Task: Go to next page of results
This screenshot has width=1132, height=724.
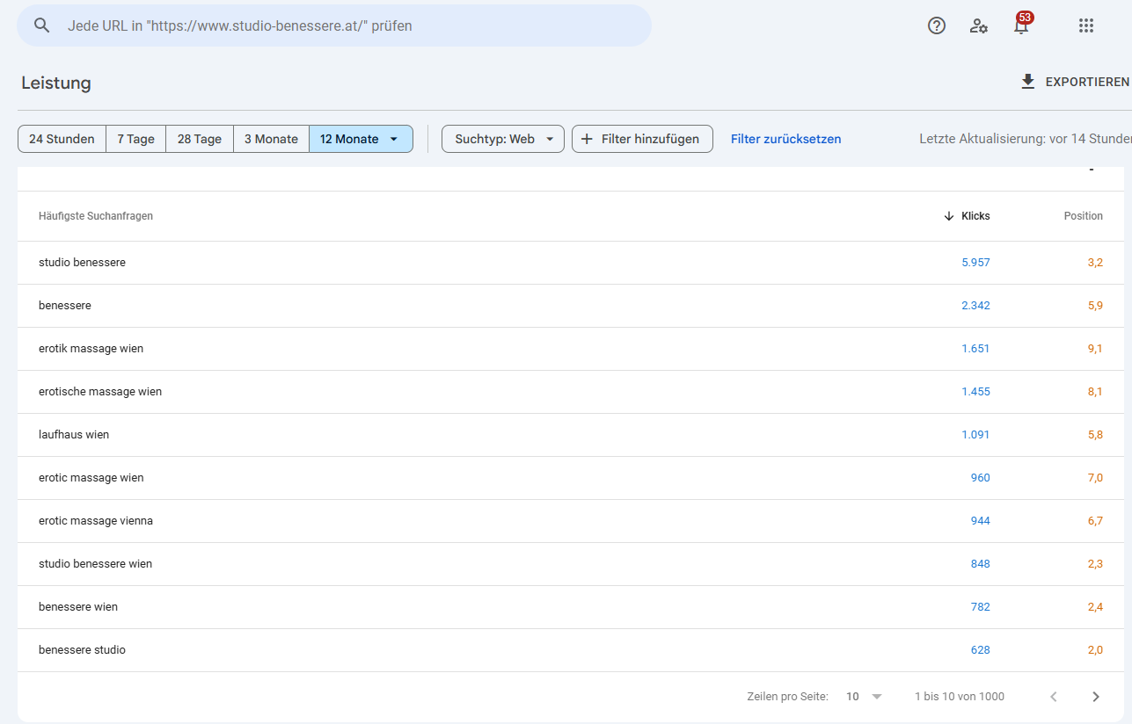Action: (1095, 697)
